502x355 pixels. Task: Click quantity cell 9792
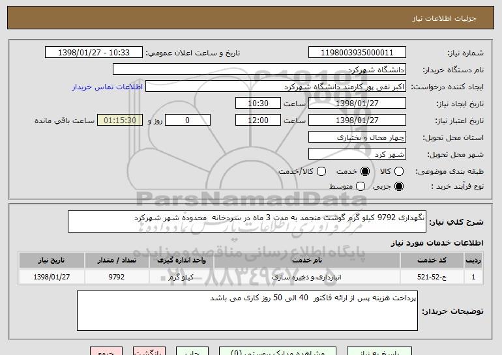pos(117,277)
